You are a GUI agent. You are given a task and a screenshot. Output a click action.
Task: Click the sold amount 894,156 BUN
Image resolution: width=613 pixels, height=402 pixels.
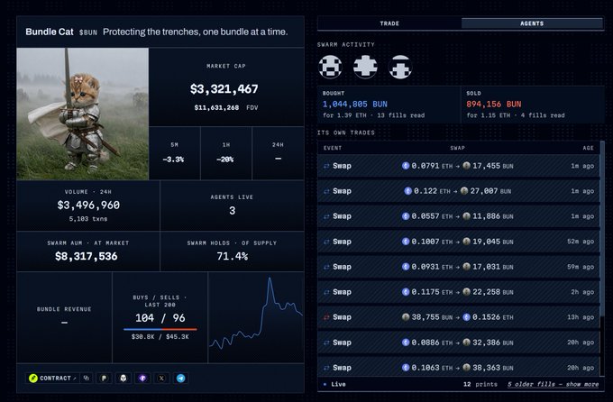point(493,105)
